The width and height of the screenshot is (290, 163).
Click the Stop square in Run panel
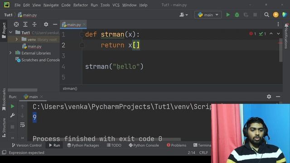click(x=12, y=127)
